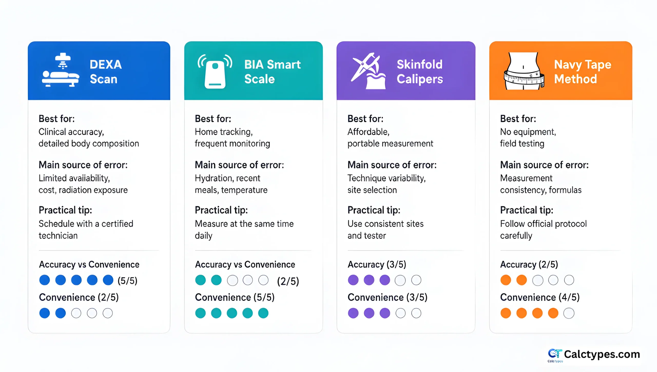The height and width of the screenshot is (372, 657).
Task: Click the BIA Smart Scale title
Action: (x=272, y=71)
